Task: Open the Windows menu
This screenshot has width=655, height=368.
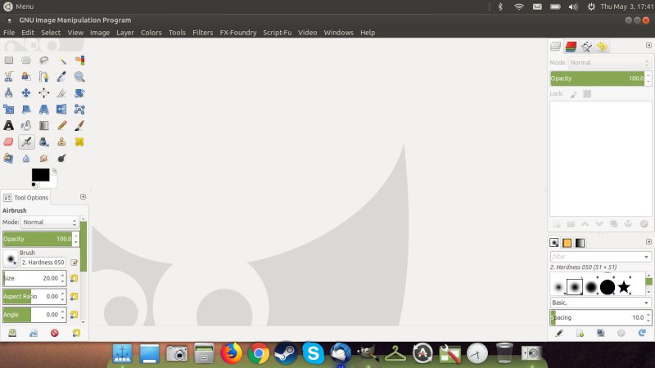Action: 338,33
